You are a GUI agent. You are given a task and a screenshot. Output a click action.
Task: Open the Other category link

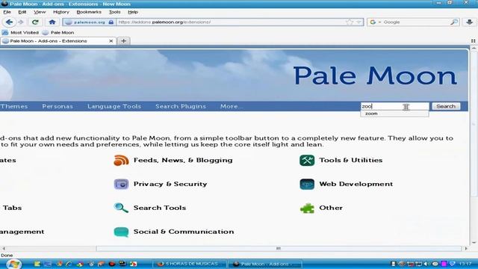pos(331,208)
